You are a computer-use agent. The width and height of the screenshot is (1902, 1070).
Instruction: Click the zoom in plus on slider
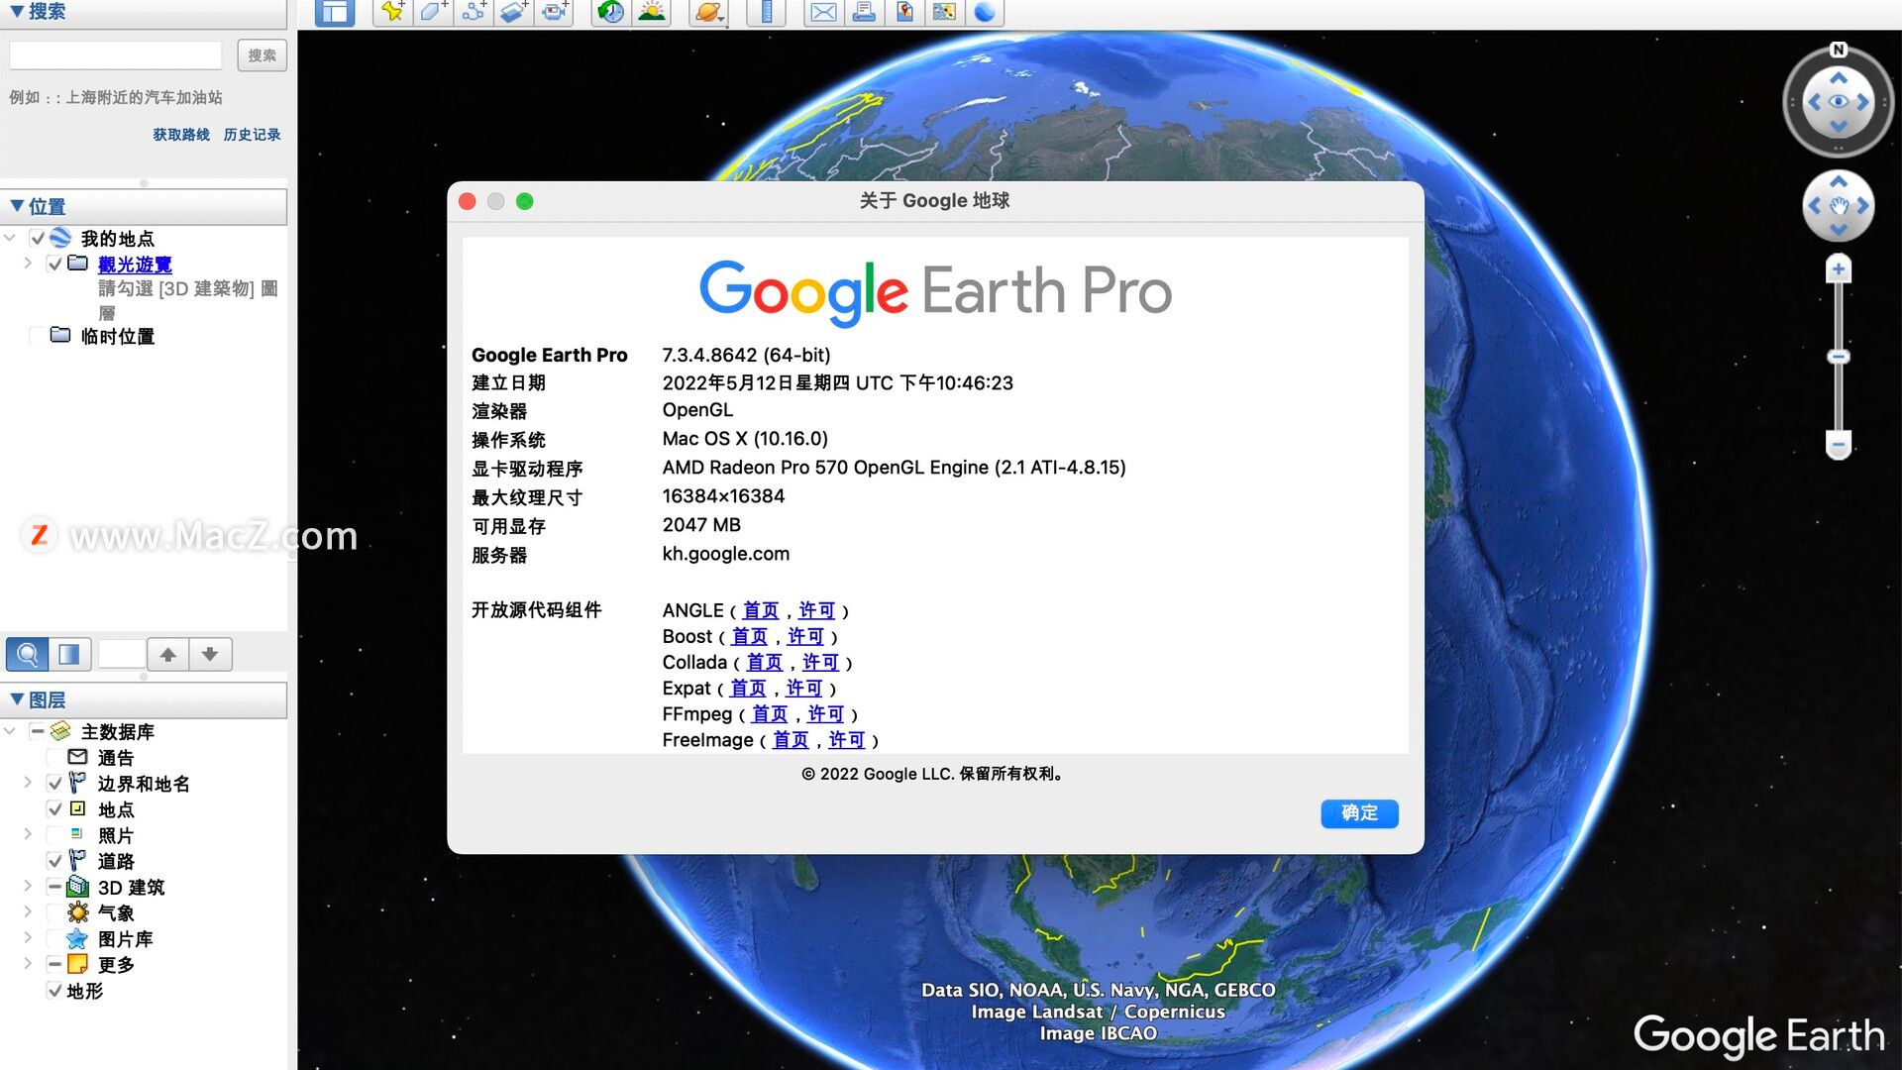pos(1839,269)
